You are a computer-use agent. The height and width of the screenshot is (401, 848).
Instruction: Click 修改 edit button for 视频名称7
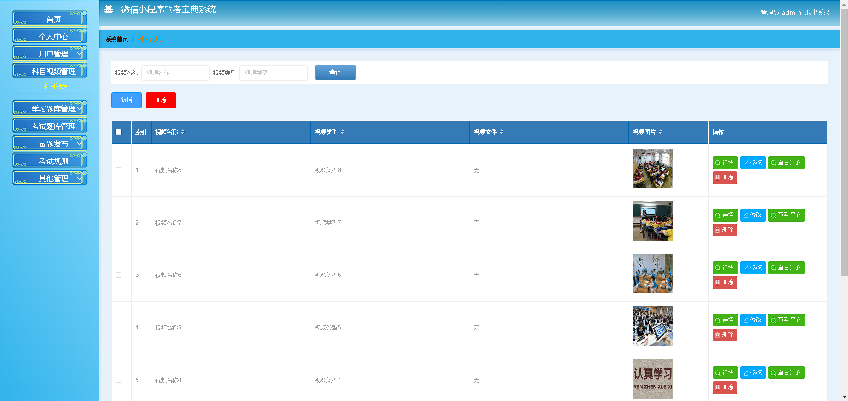(753, 215)
